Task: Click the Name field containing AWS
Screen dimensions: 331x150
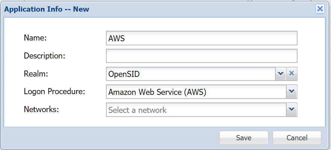Action: coord(201,38)
